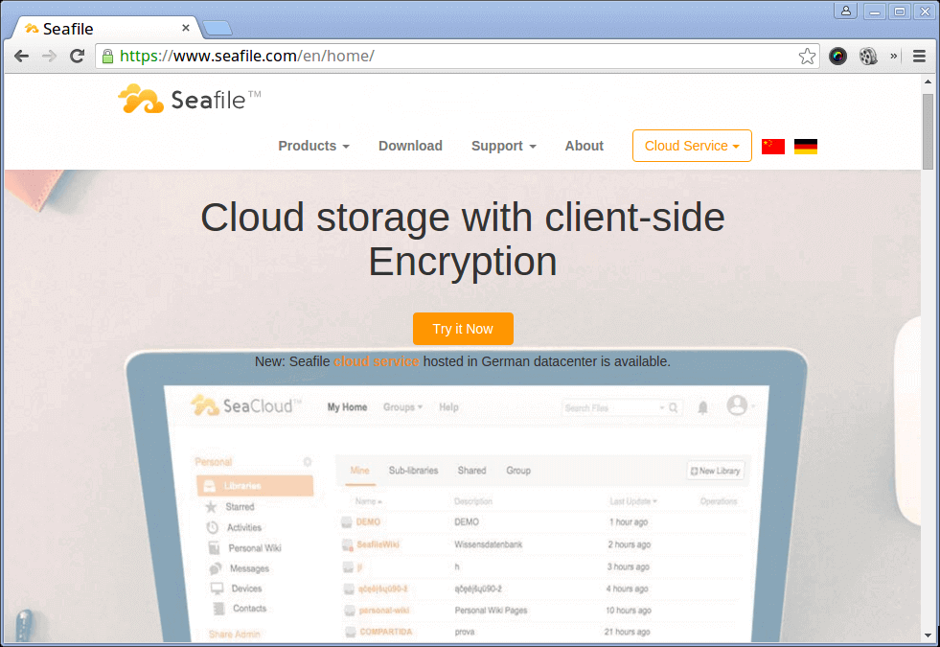This screenshot has height=647, width=940.
Task: Expand the Support dropdown menu
Action: [504, 147]
